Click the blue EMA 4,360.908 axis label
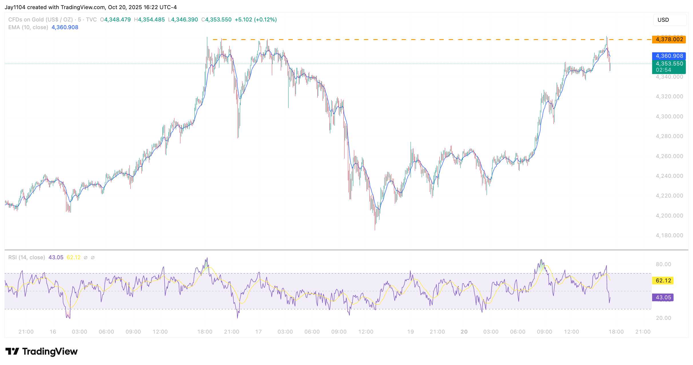This screenshot has height=365, width=693. tap(669, 56)
